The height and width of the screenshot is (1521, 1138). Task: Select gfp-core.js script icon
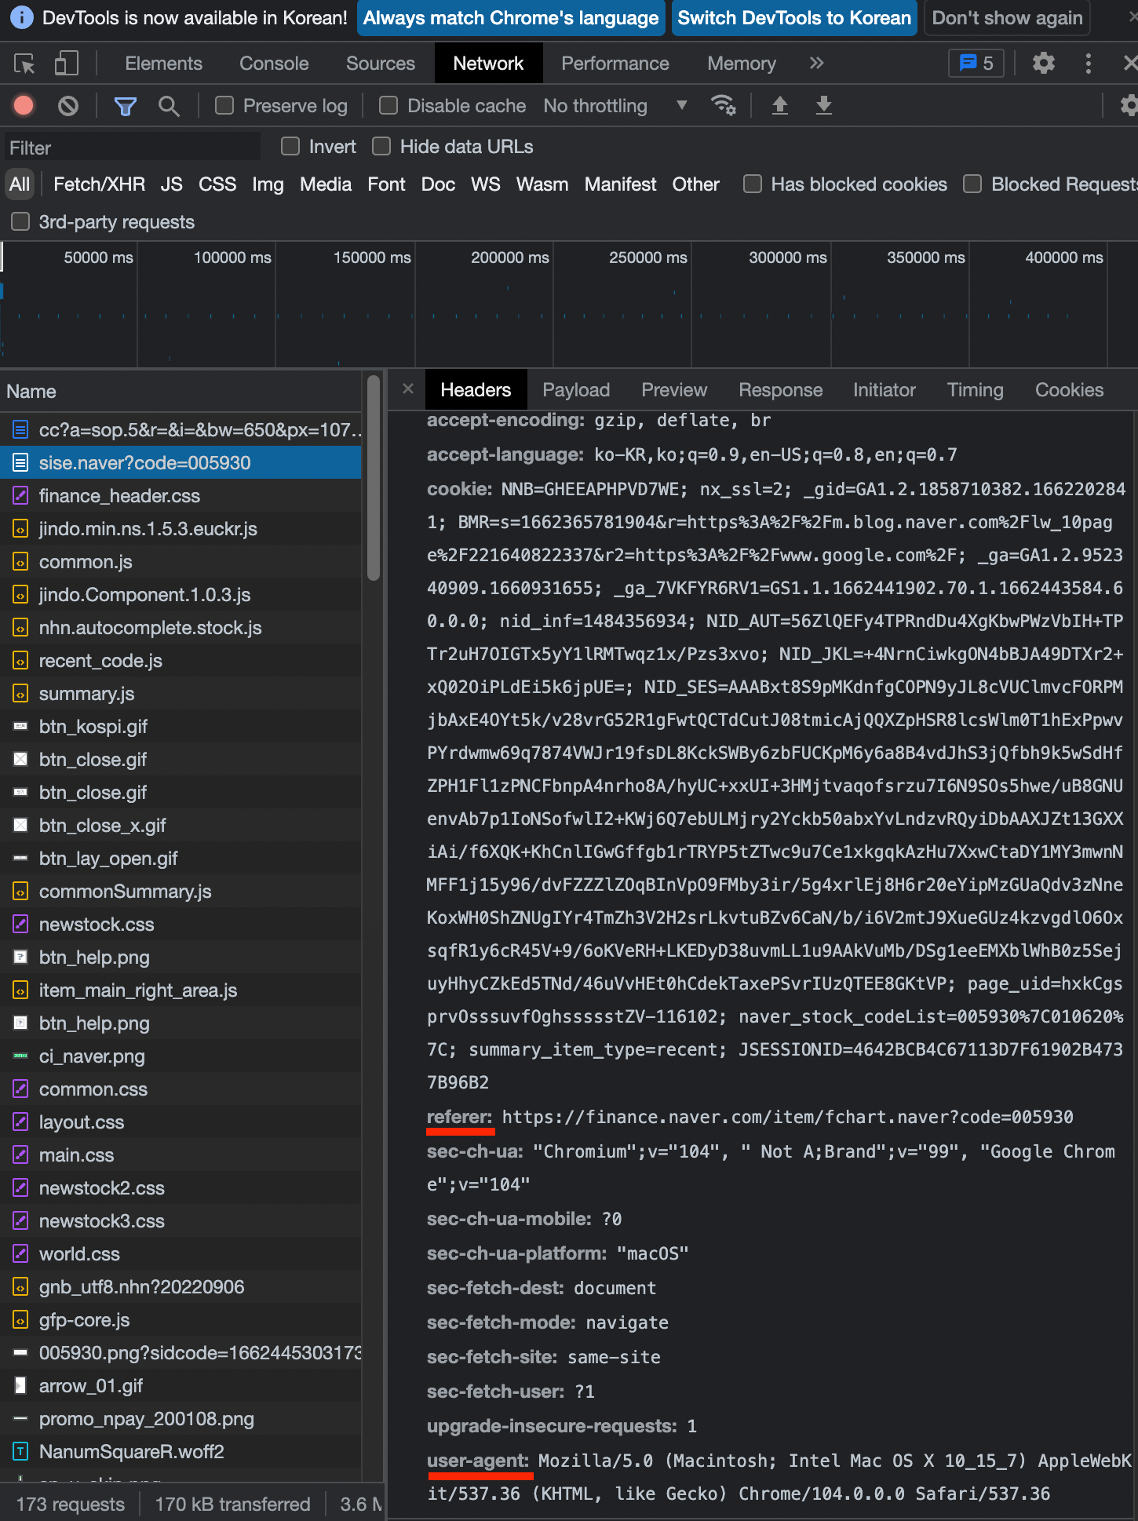click(20, 1320)
